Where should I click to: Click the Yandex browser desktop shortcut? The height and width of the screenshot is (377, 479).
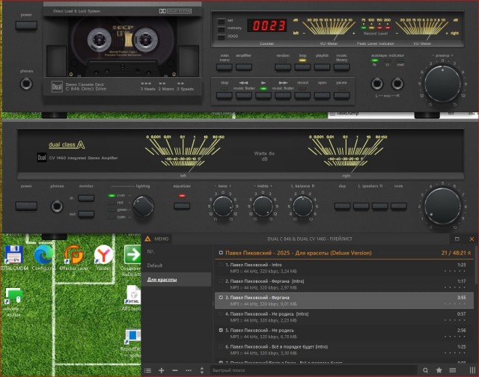click(x=103, y=258)
